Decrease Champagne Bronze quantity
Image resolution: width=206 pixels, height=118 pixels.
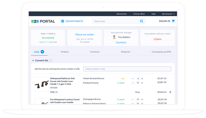click(132, 99)
